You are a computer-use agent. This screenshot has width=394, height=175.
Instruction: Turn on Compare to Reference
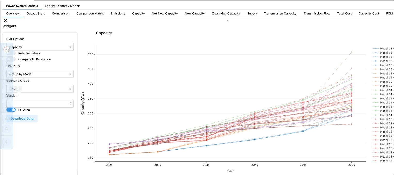click(11, 59)
